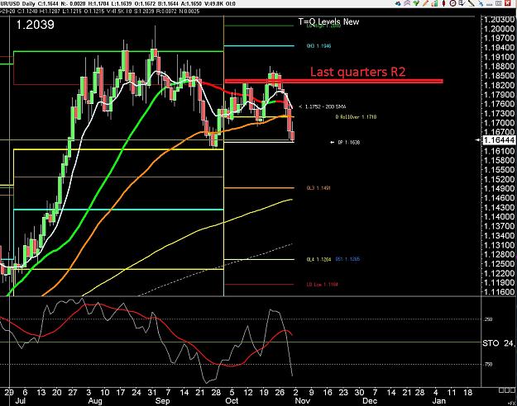Click the .250 stochastic level label
Screen dimensions: 517x406
tap(488, 319)
